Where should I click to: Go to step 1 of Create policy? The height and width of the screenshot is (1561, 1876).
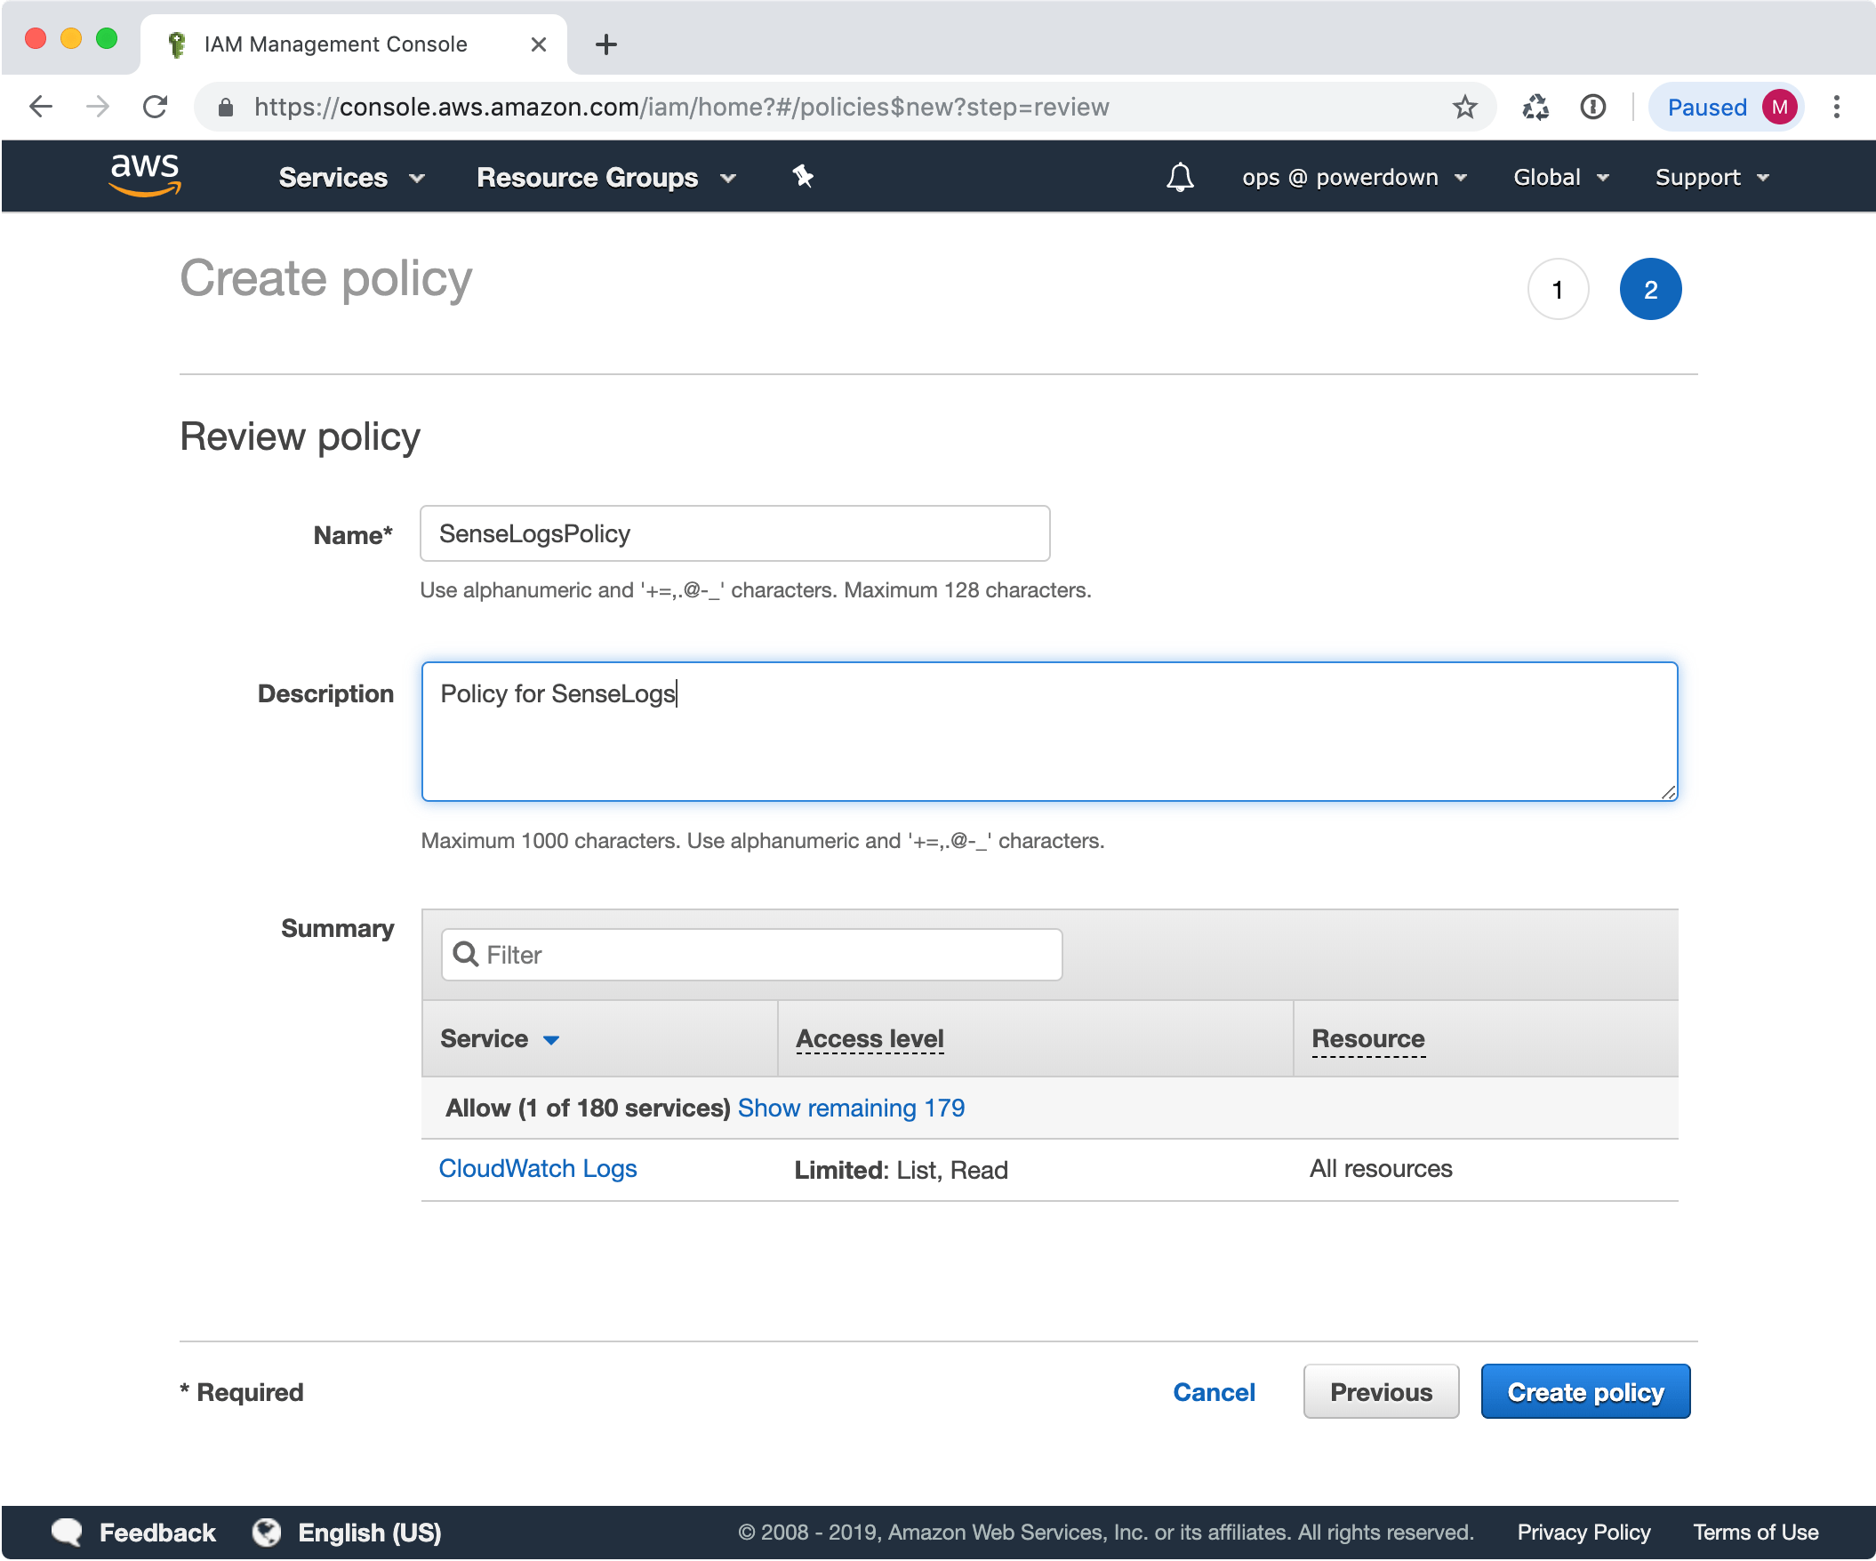1557,289
